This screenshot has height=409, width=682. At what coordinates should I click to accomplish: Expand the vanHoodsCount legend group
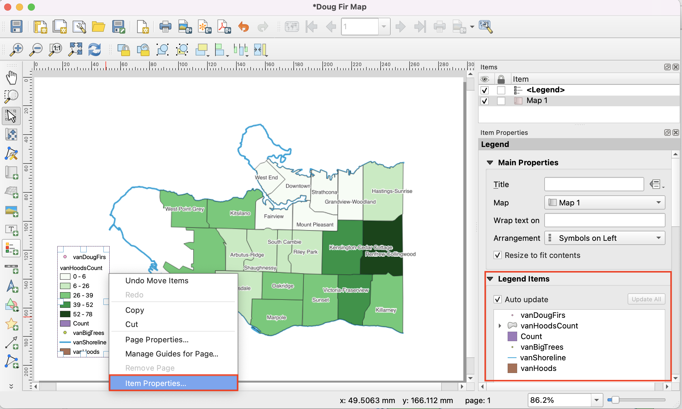(x=500, y=326)
